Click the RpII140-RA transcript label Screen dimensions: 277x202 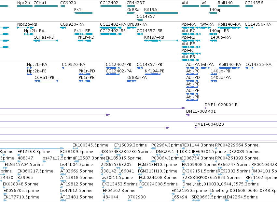[x=229, y=24]
